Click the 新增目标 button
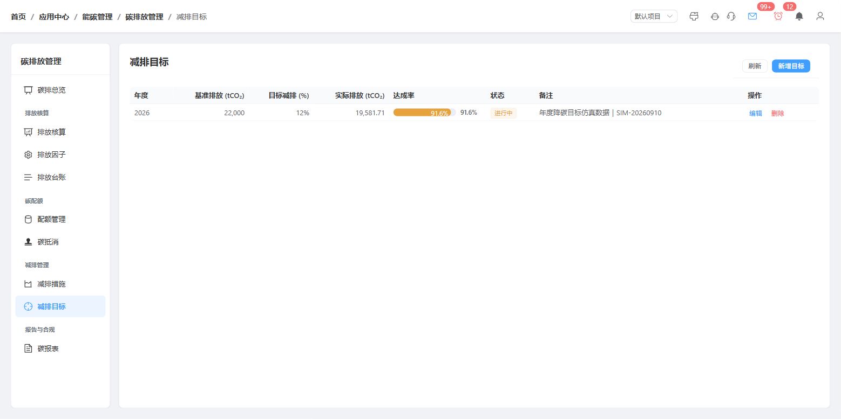 pos(791,66)
